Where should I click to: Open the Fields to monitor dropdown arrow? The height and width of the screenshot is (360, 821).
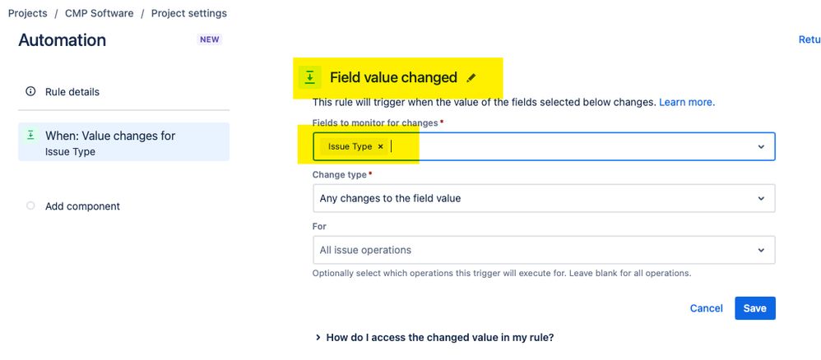(761, 146)
